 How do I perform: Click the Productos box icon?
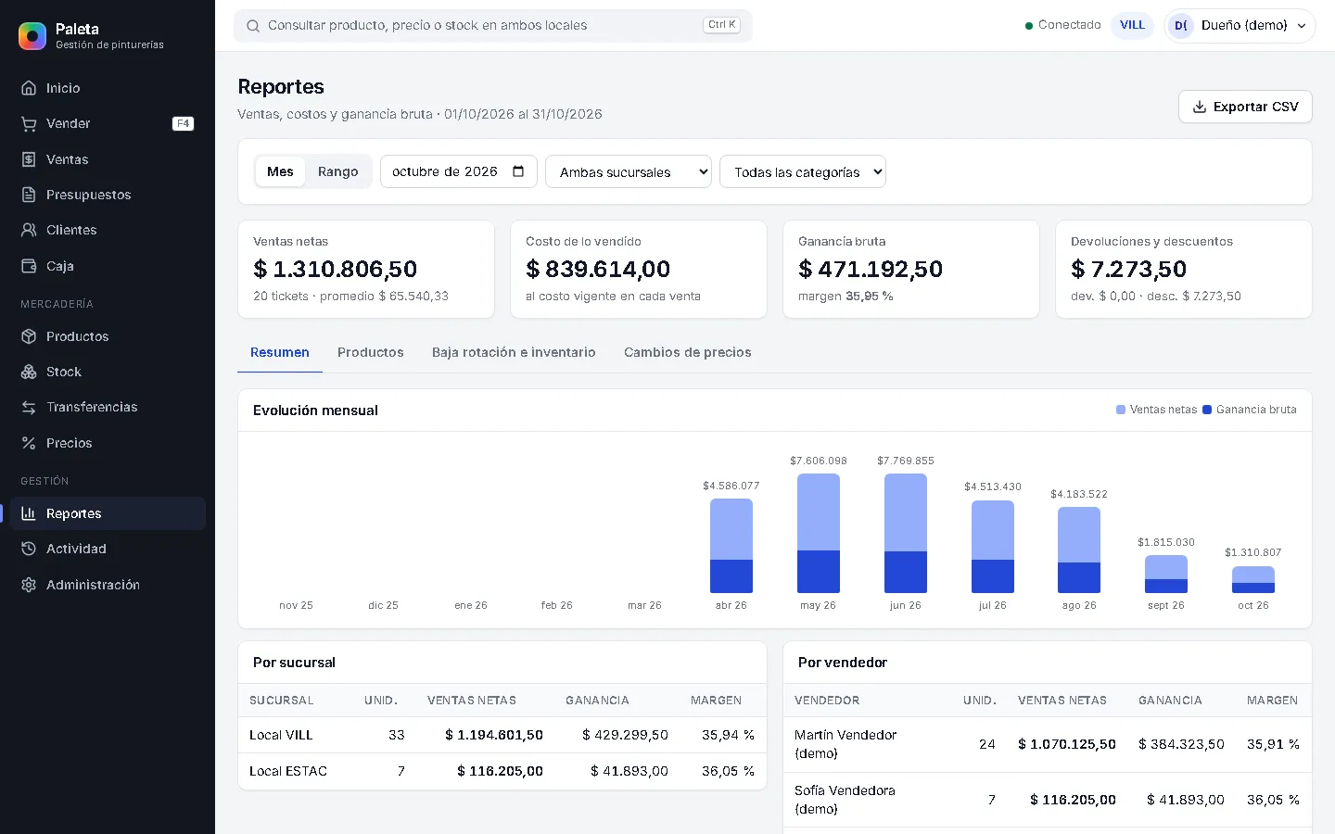(x=29, y=336)
